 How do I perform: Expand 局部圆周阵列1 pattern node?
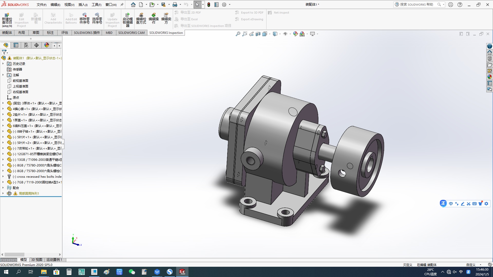3,193
